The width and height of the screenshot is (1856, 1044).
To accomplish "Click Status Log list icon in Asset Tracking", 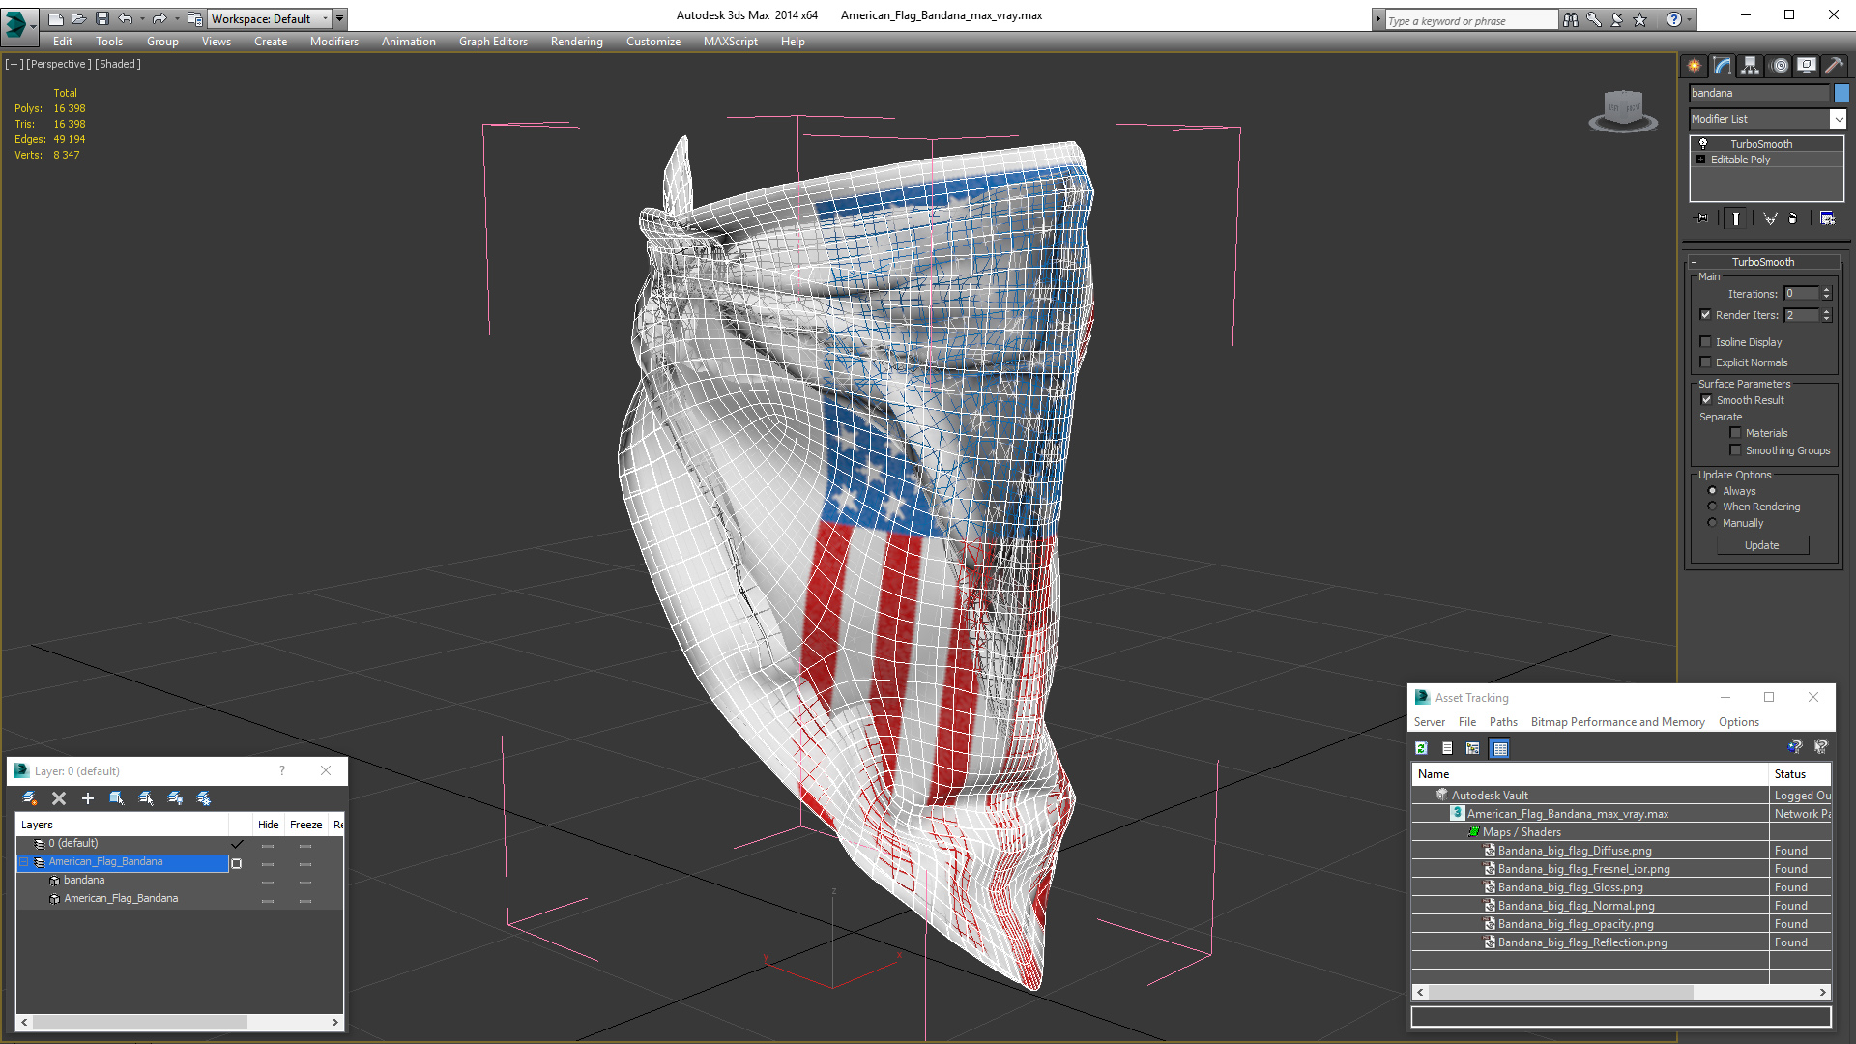I will tap(1447, 748).
